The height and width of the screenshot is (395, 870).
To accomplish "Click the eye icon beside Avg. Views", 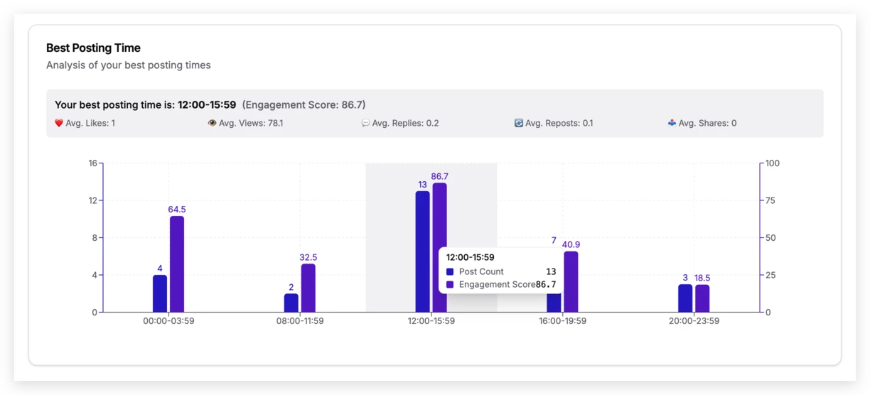I will coord(212,123).
